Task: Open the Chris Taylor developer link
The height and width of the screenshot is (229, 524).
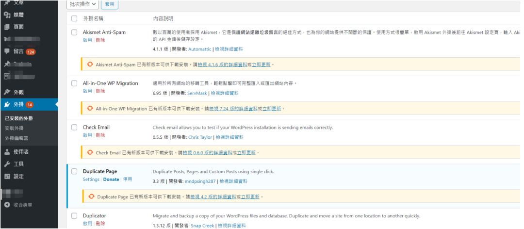Action: coord(200,137)
